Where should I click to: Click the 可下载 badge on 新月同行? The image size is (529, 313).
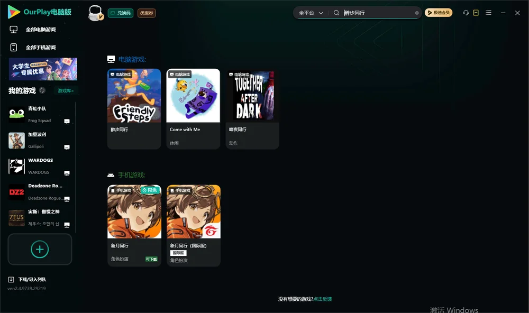click(151, 259)
